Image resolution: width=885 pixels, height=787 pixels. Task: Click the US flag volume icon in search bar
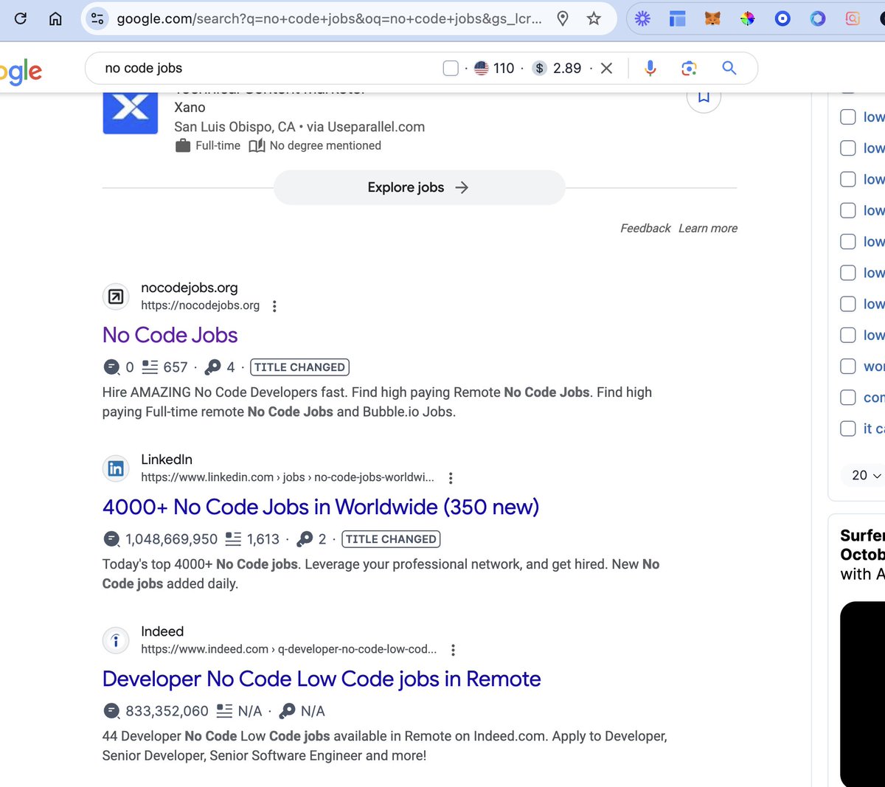pyautogui.click(x=482, y=68)
